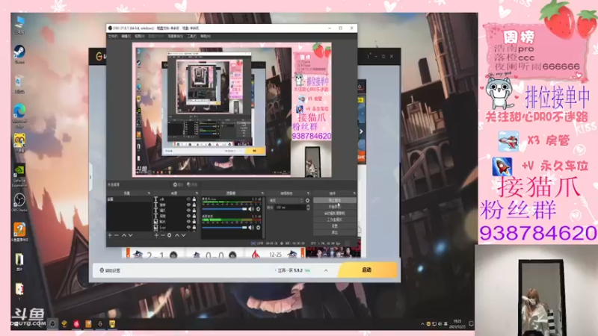The height and width of the screenshot is (336, 598).
Task: Pop out the Scenes dock panel
Action: (x=149, y=193)
